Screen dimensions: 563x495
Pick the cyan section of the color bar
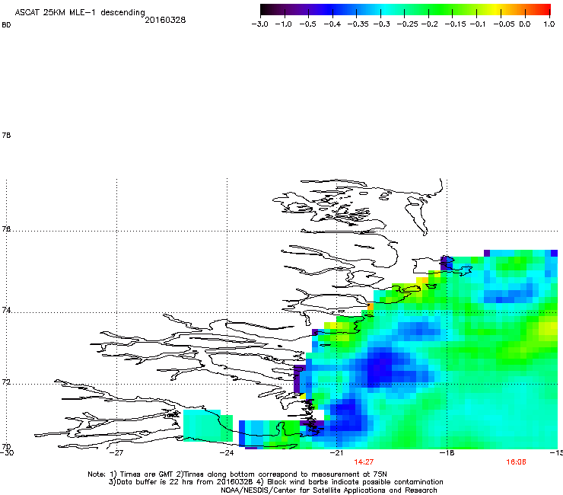[386, 10]
